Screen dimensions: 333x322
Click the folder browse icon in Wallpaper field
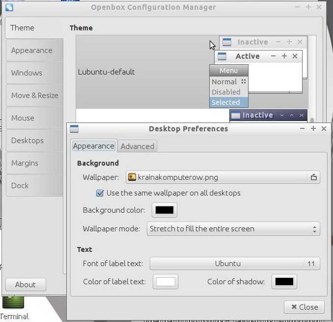pos(314,177)
